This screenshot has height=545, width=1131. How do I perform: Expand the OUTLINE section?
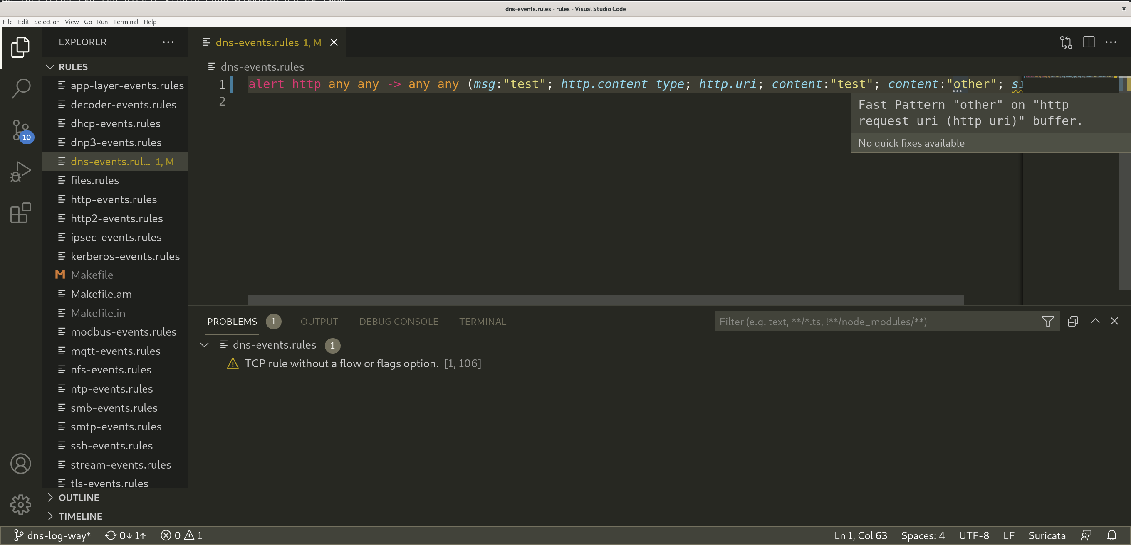coord(79,497)
